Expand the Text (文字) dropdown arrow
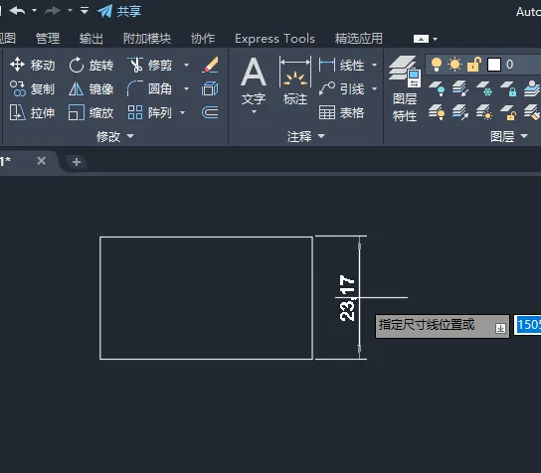 coord(254,112)
